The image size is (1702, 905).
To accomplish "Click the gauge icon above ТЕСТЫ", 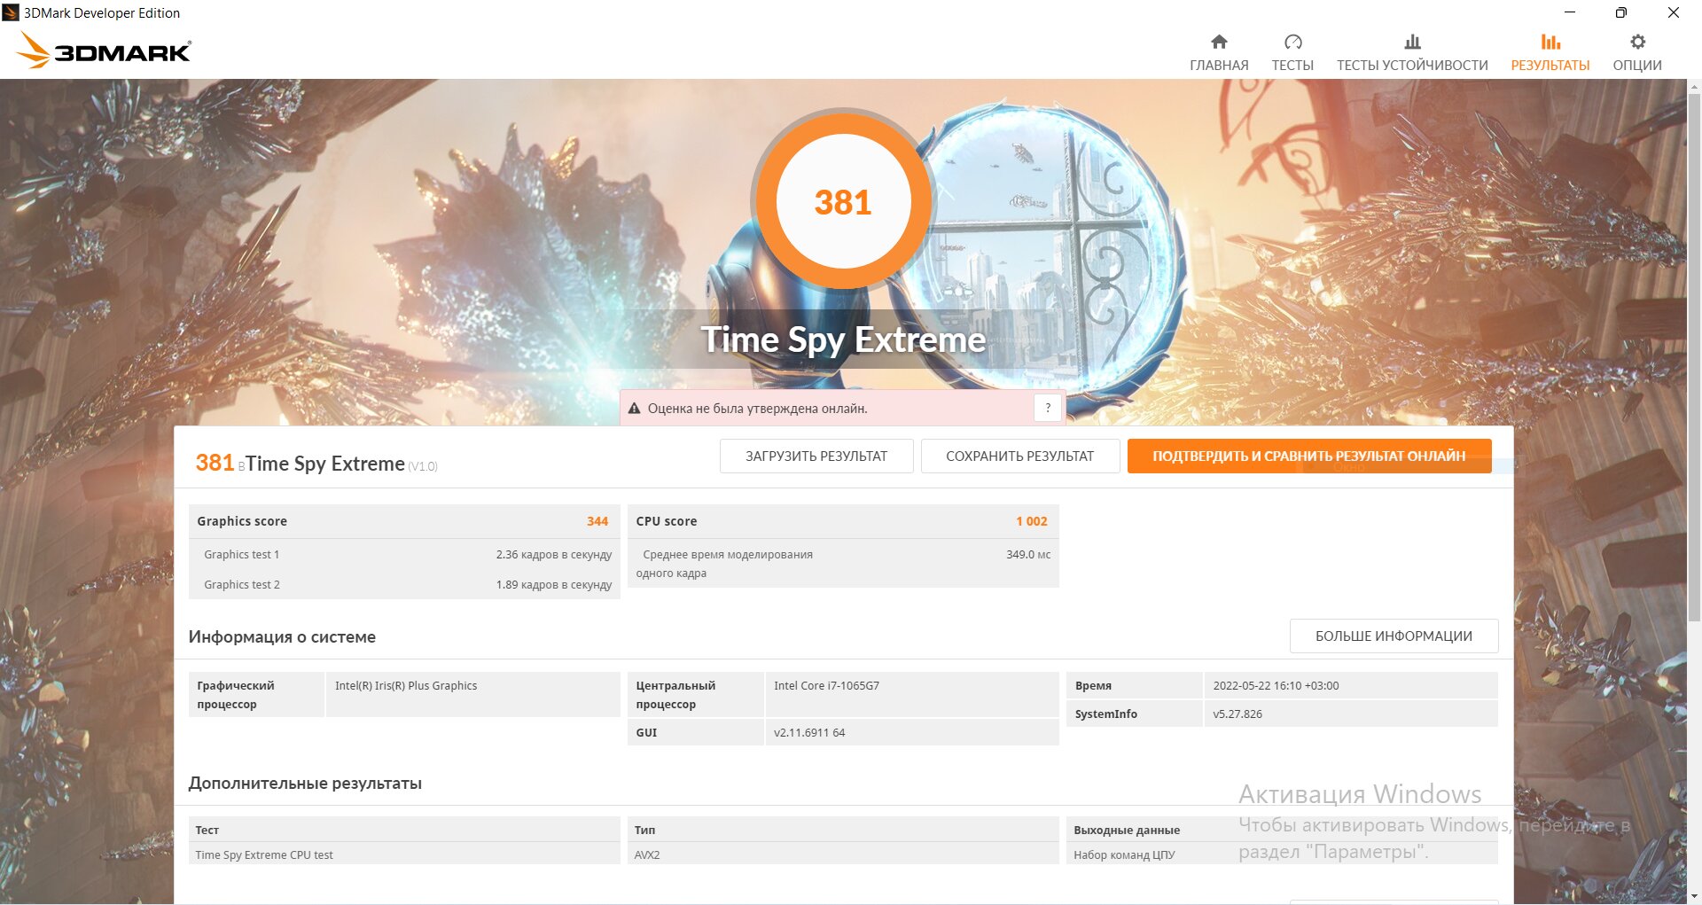I will [1292, 42].
